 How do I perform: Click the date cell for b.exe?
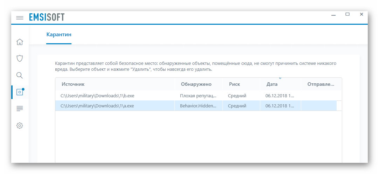pos(280,96)
